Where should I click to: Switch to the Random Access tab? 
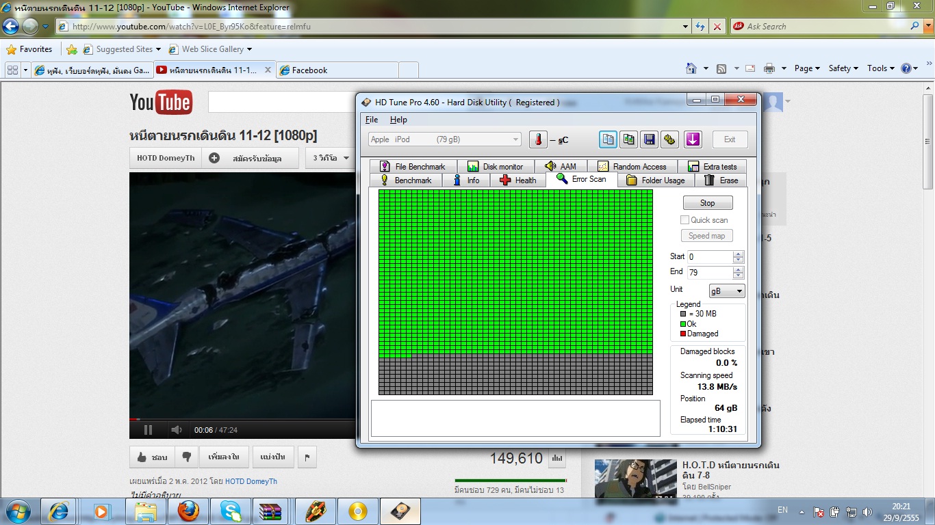coord(632,166)
